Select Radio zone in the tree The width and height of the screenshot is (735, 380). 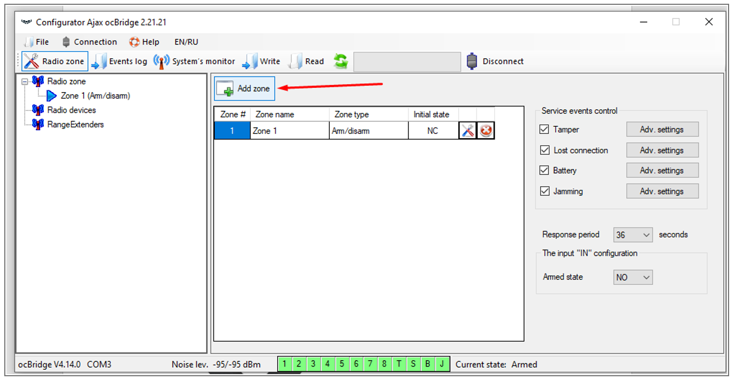click(x=66, y=81)
